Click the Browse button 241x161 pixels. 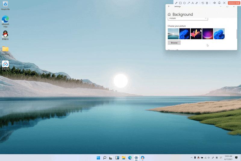point(174,43)
